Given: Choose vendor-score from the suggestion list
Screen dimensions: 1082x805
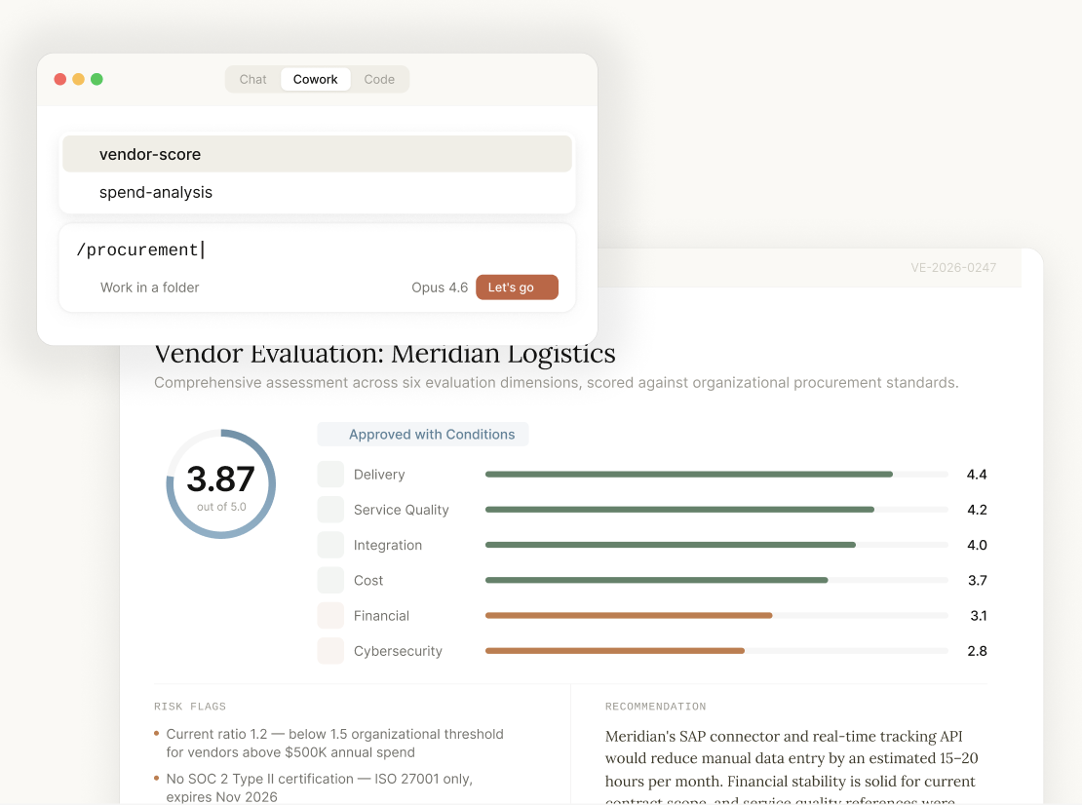Looking at the screenshot, I should click(318, 154).
